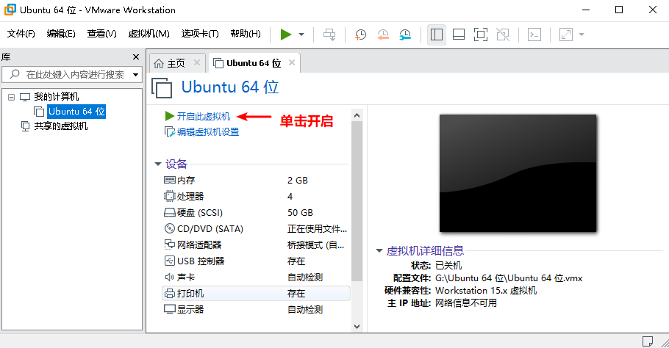
Task: Click the stretch guest display icon
Action: (566, 35)
